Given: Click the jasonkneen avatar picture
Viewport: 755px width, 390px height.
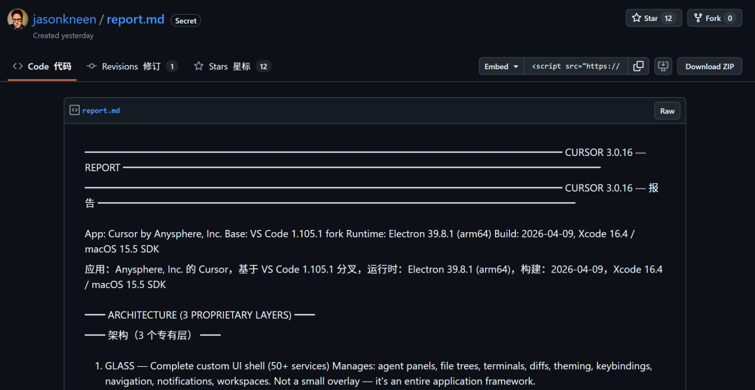Looking at the screenshot, I should click(17, 20).
